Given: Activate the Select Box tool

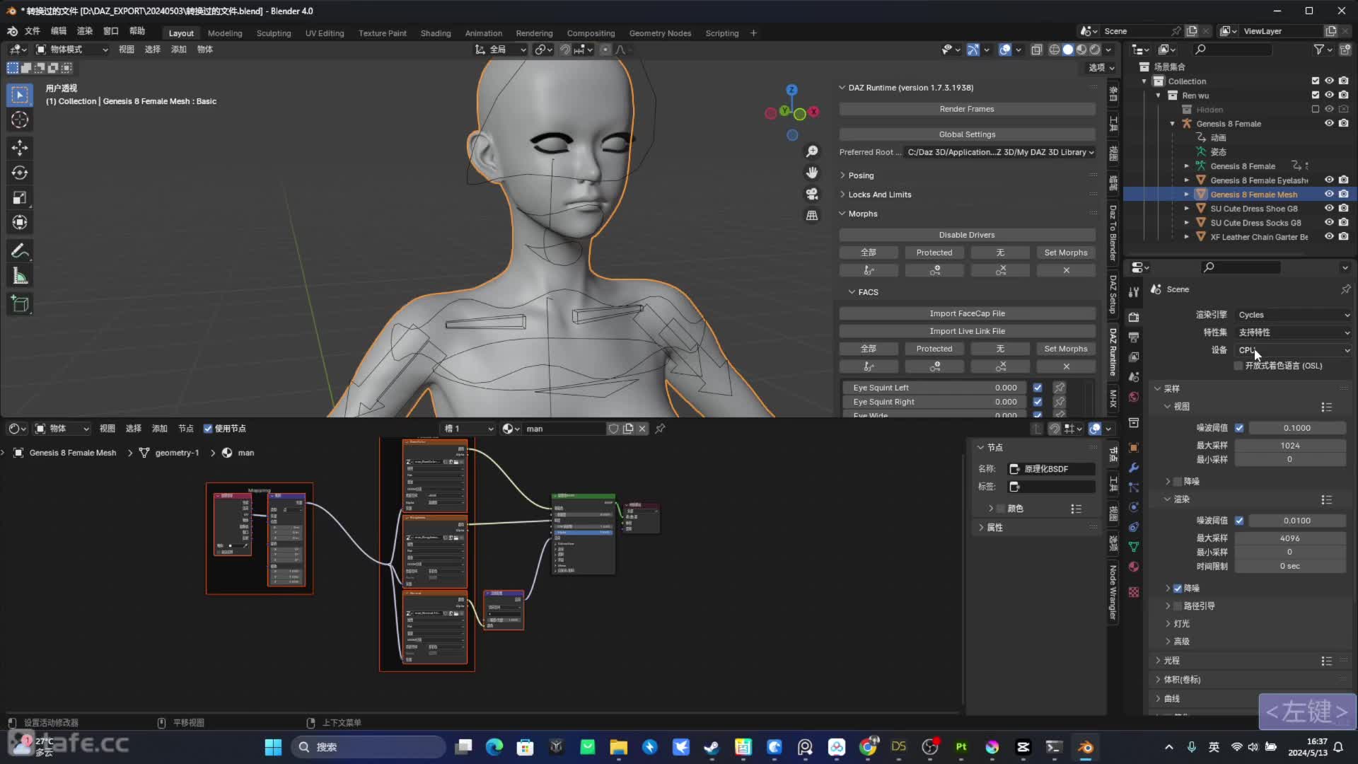Looking at the screenshot, I should (x=20, y=94).
